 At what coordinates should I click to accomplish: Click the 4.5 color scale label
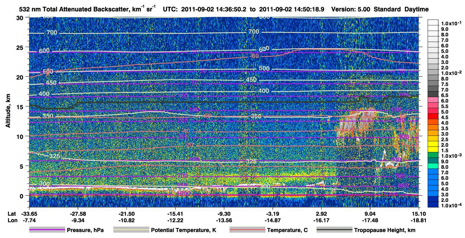pyautogui.click(x=445, y=117)
